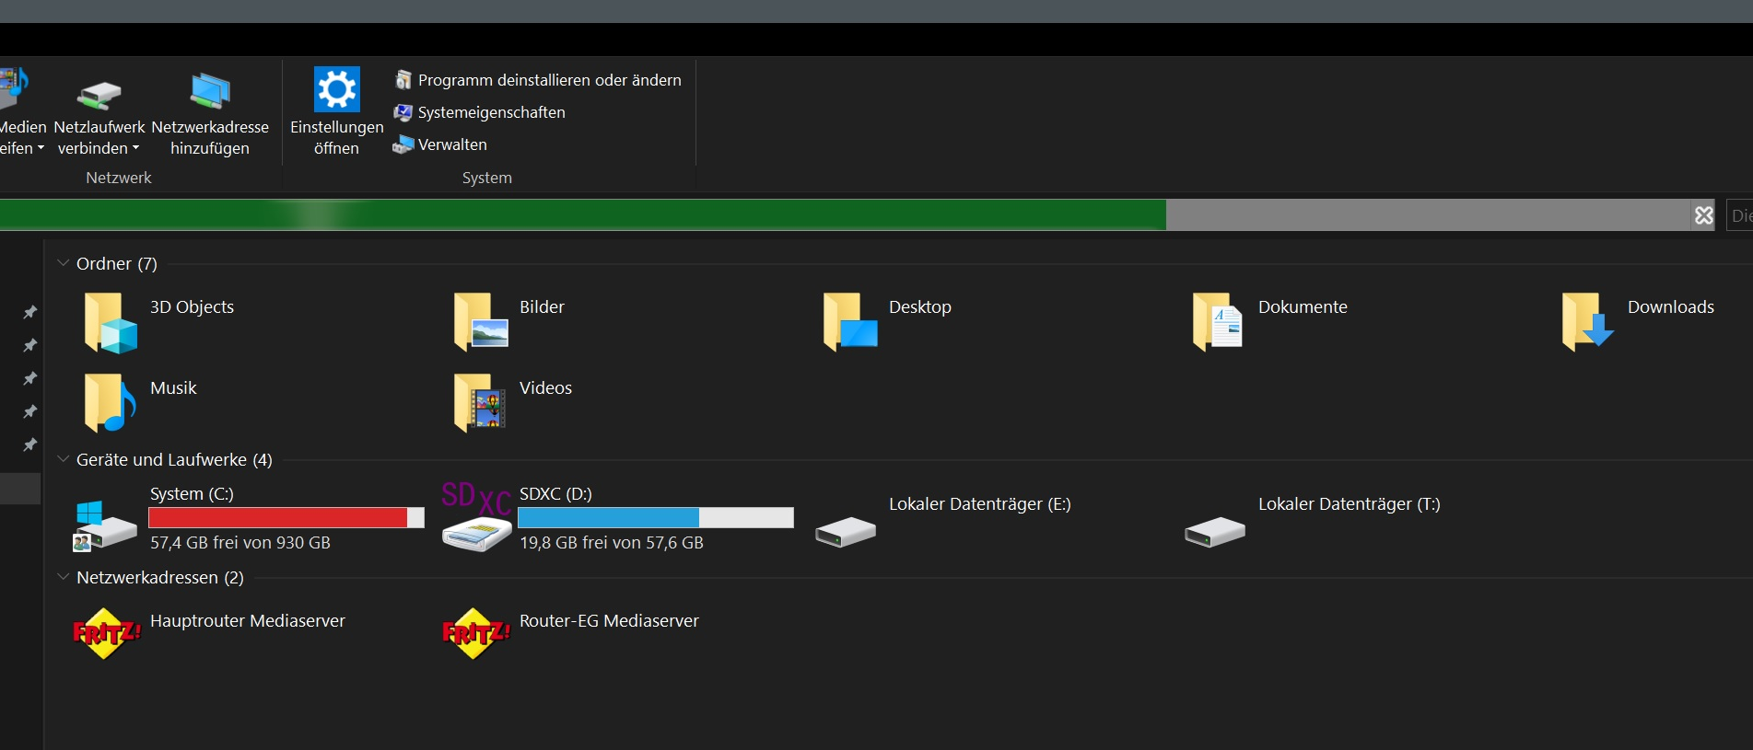This screenshot has width=1753, height=750.
Task: Click the Netzwerkadresse hinzufügen monitor icon
Action: click(210, 91)
